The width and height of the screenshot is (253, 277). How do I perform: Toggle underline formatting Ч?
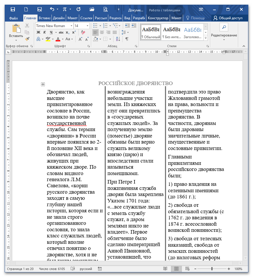tap(51, 32)
